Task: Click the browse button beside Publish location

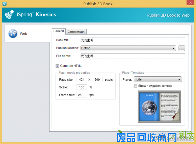Action: [x=182, y=48]
